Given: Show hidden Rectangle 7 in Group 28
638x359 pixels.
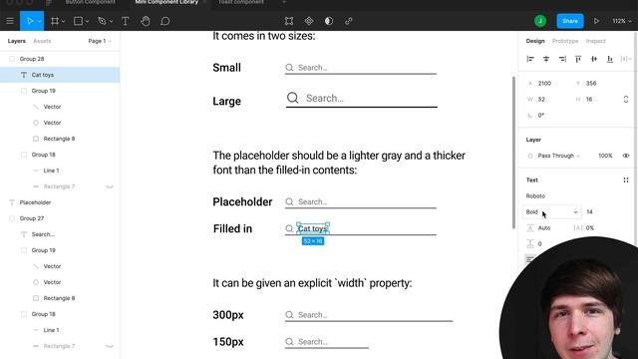Looking at the screenshot, I should coord(110,186).
